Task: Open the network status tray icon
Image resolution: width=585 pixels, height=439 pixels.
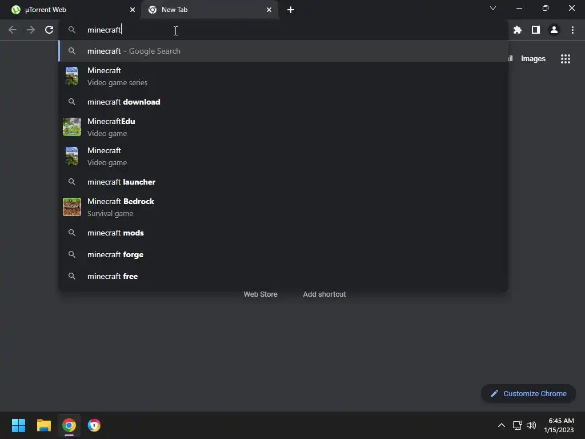Action: click(517, 425)
